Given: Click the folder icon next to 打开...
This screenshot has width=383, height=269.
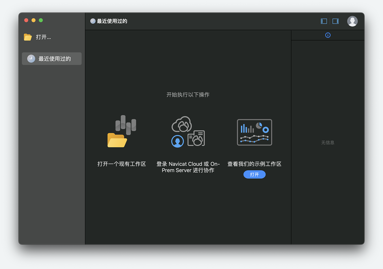Looking at the screenshot, I should pyautogui.click(x=28, y=37).
